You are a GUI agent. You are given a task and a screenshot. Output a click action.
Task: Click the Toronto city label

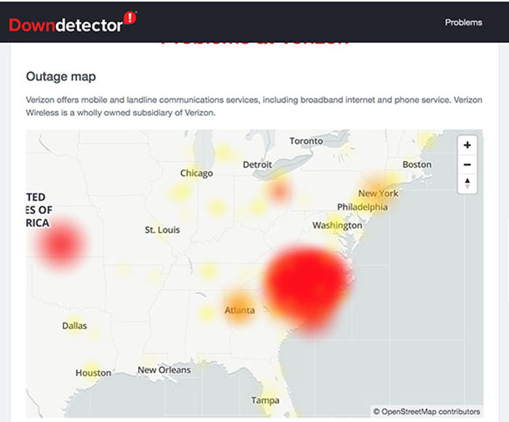coord(306,140)
